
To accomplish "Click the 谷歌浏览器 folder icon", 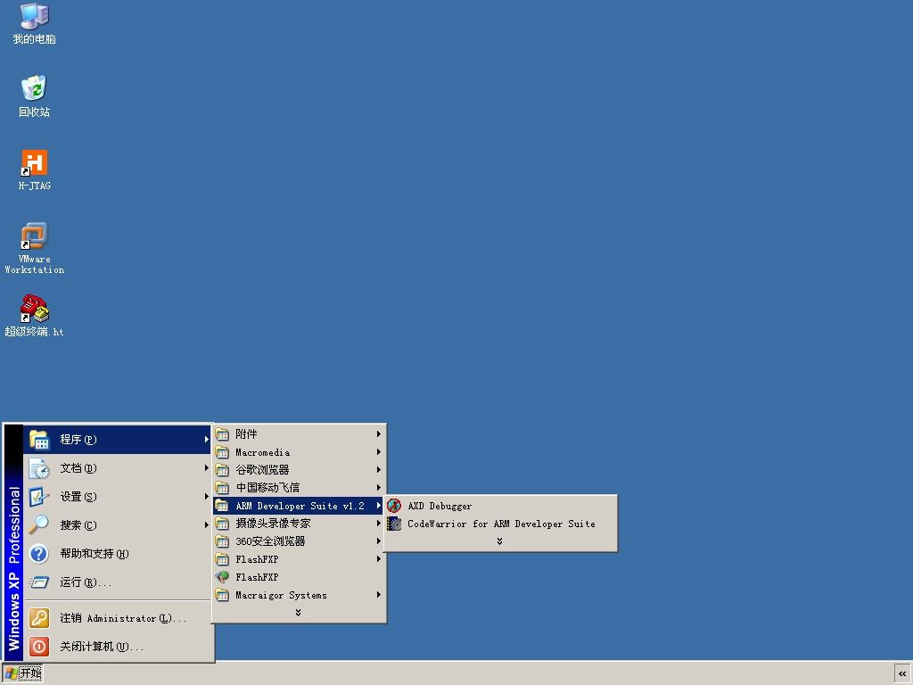I will (x=222, y=469).
